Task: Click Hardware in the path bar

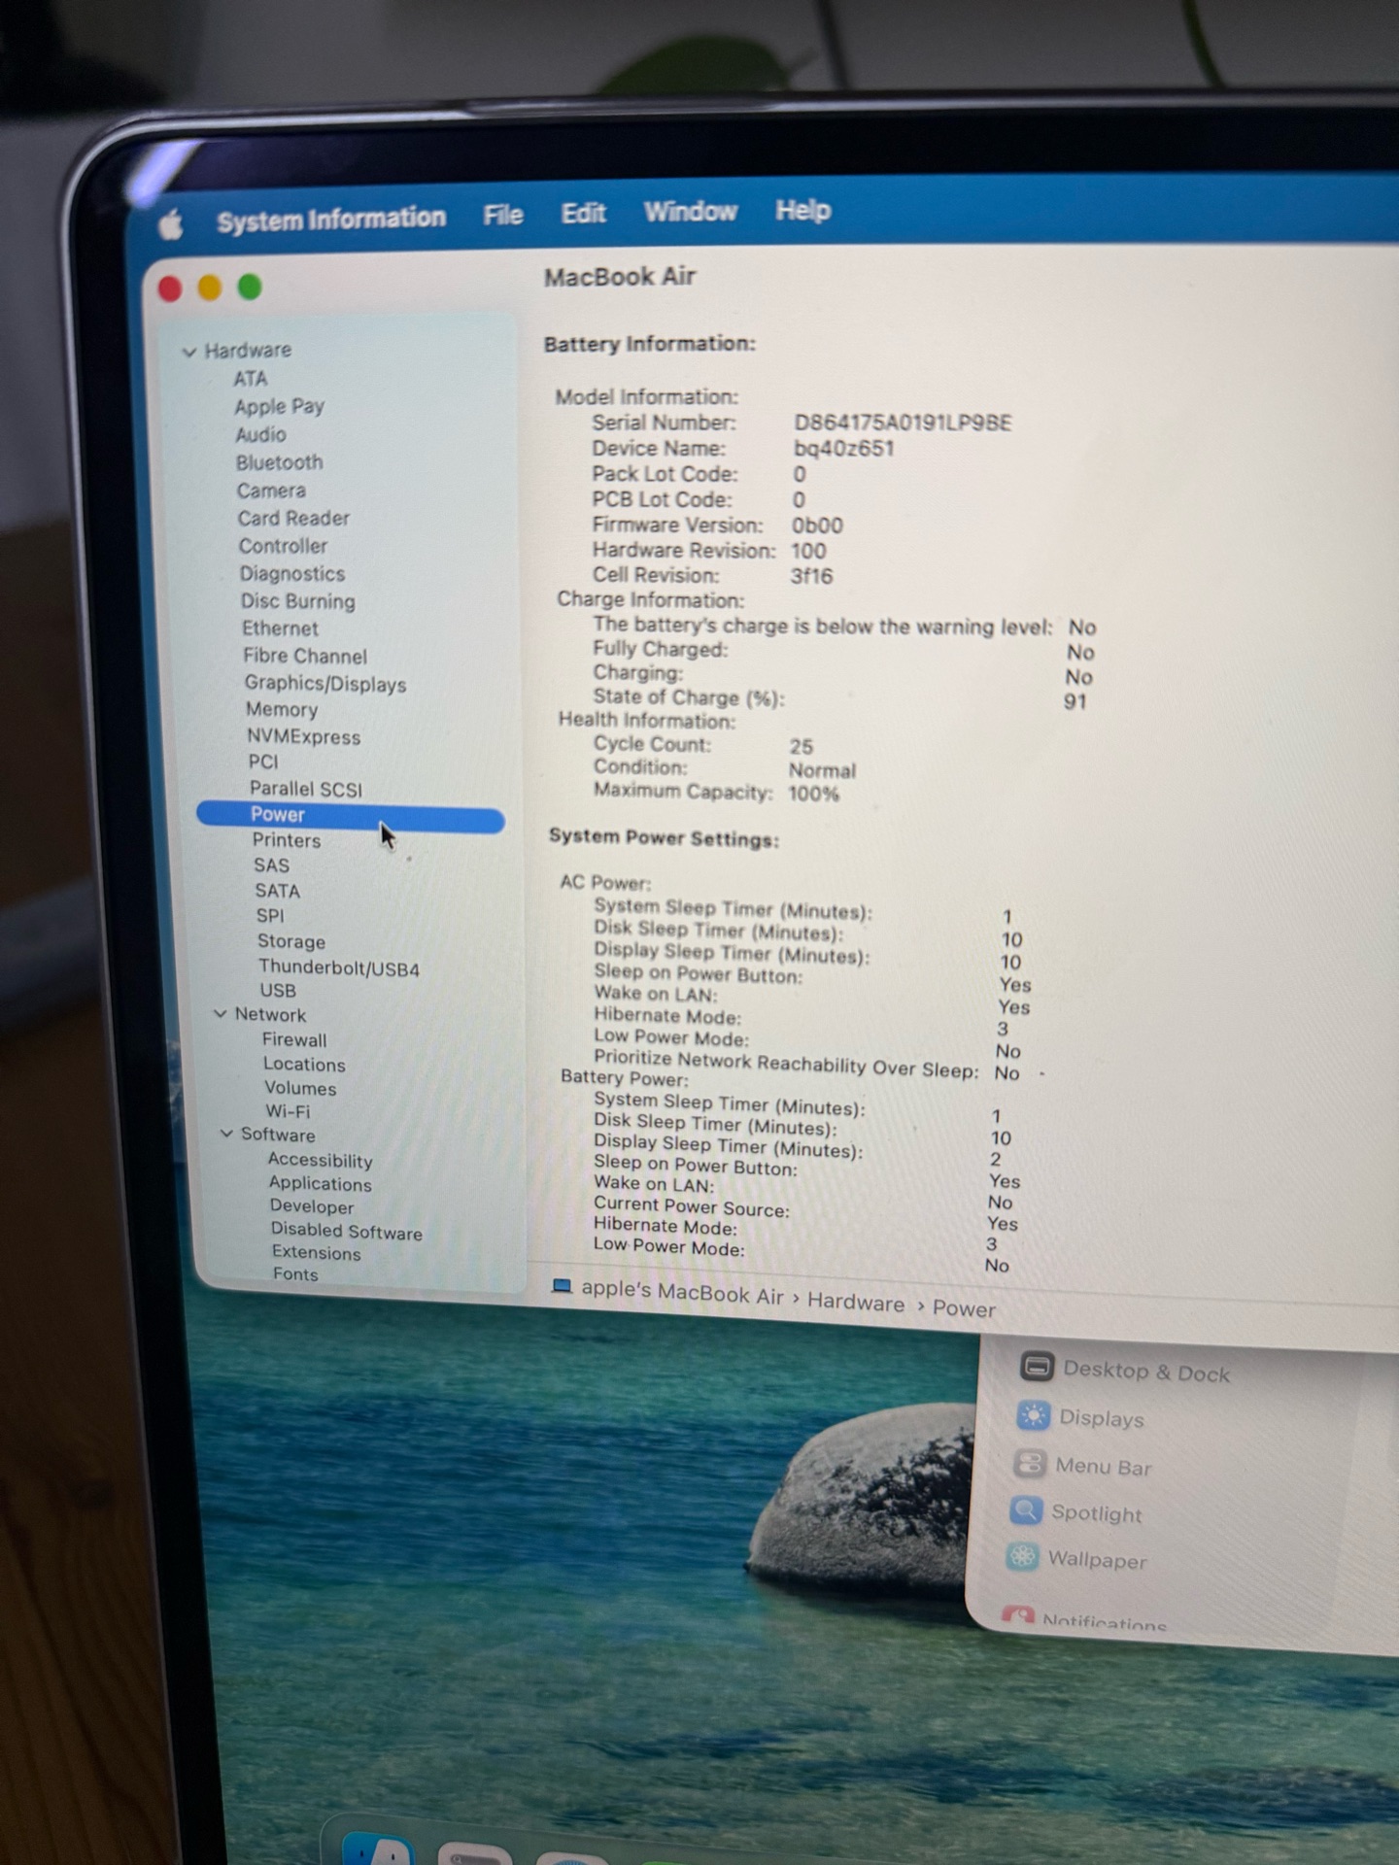Action: 855,1303
